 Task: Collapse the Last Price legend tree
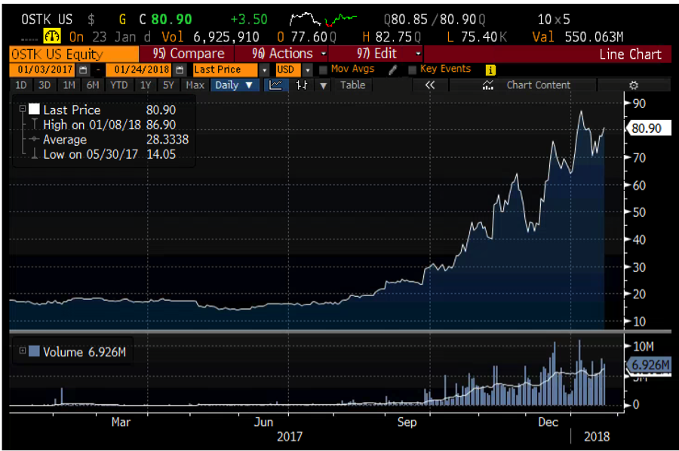coord(22,110)
